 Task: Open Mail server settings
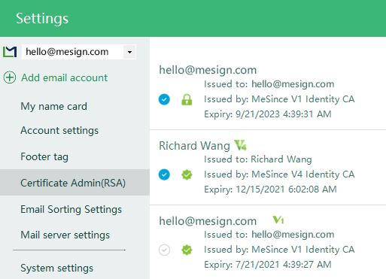[x=65, y=235]
